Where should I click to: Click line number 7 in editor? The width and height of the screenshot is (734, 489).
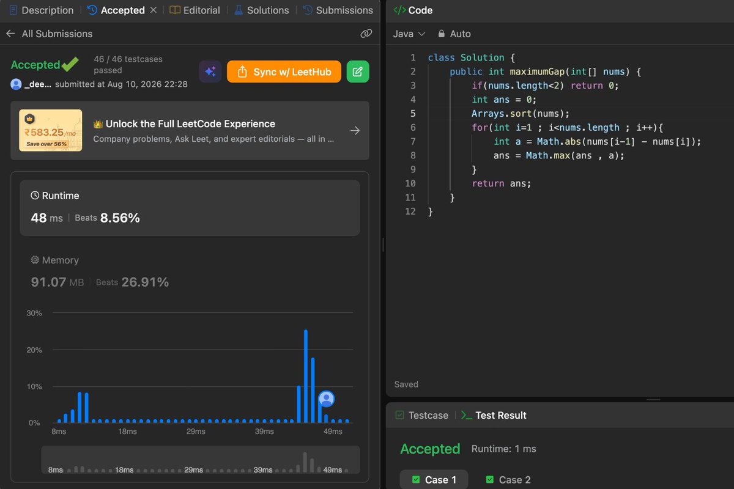pos(413,141)
